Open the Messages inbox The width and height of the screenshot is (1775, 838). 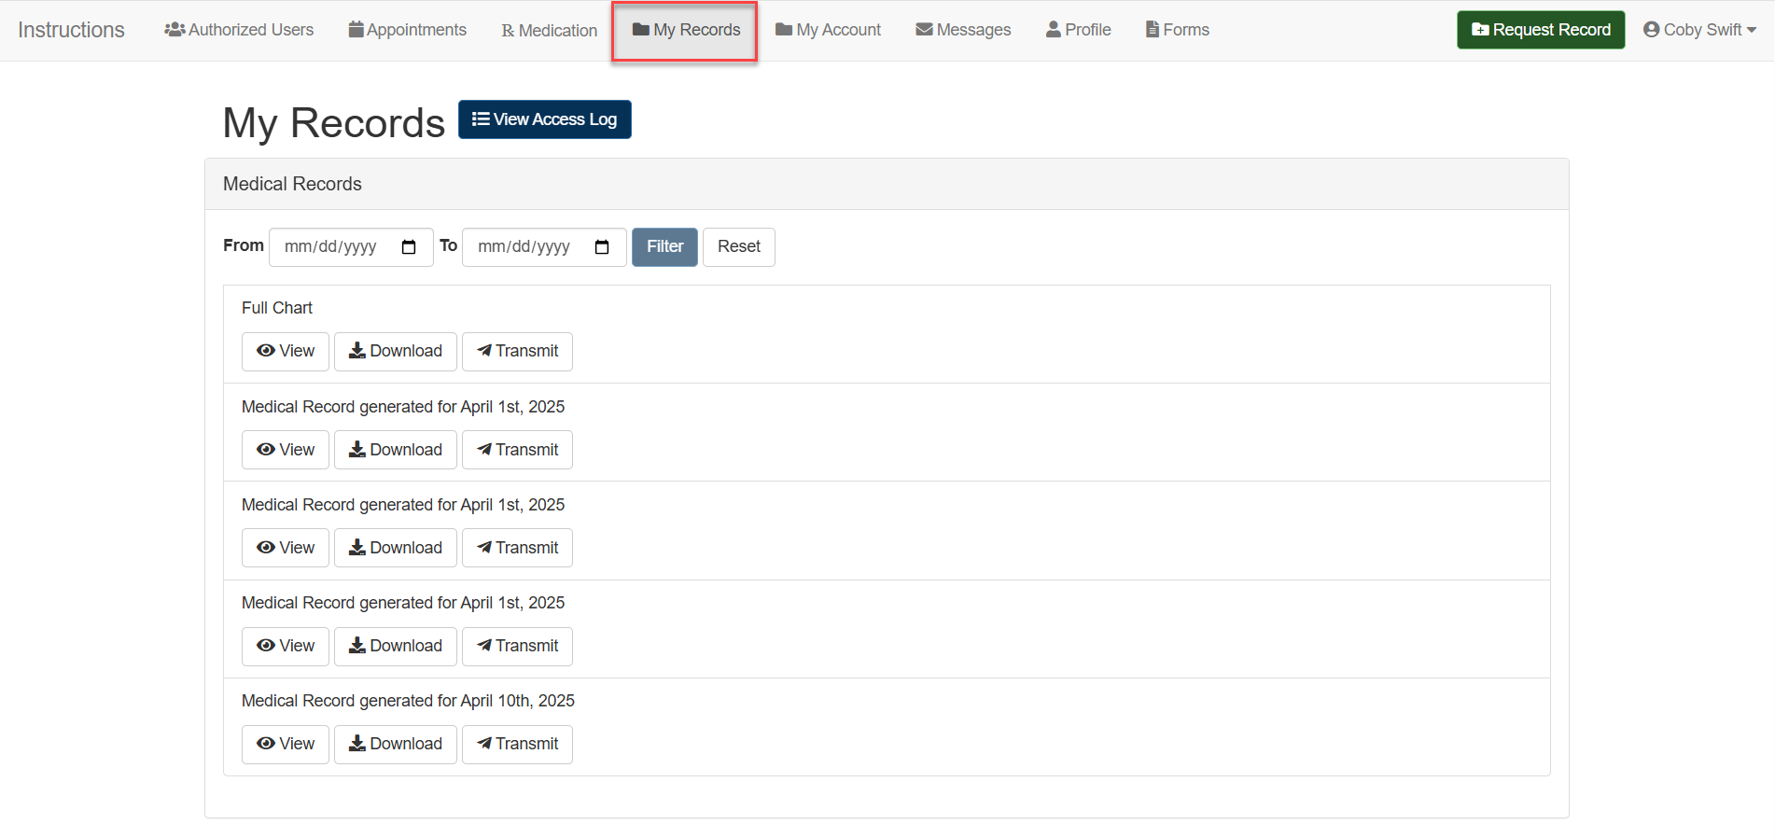pyautogui.click(x=963, y=30)
